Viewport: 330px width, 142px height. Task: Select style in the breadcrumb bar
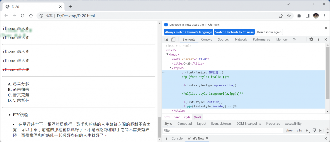187,117
